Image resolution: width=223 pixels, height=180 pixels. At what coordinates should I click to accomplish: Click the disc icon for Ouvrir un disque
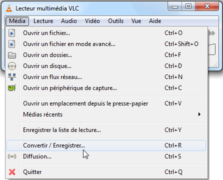(12, 66)
